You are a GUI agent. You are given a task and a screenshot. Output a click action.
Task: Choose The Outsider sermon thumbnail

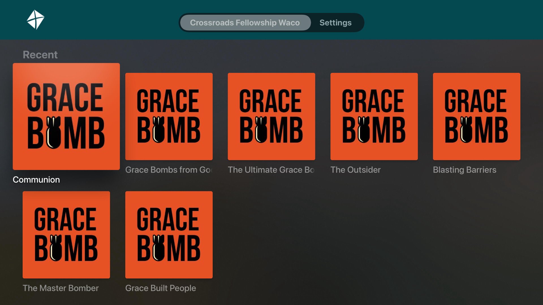tap(374, 116)
